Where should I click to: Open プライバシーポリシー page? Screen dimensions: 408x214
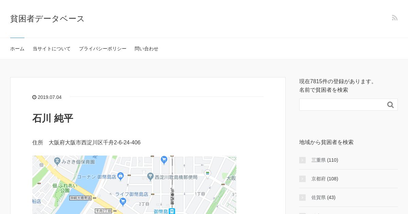[x=103, y=49]
